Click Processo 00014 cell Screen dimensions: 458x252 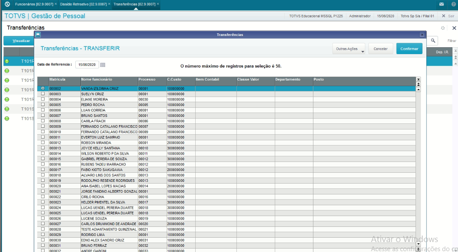152,186
